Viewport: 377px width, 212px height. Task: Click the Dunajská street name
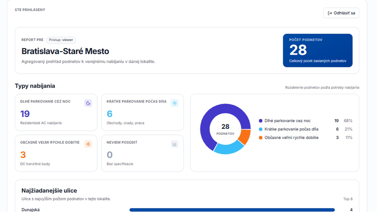tap(30, 210)
